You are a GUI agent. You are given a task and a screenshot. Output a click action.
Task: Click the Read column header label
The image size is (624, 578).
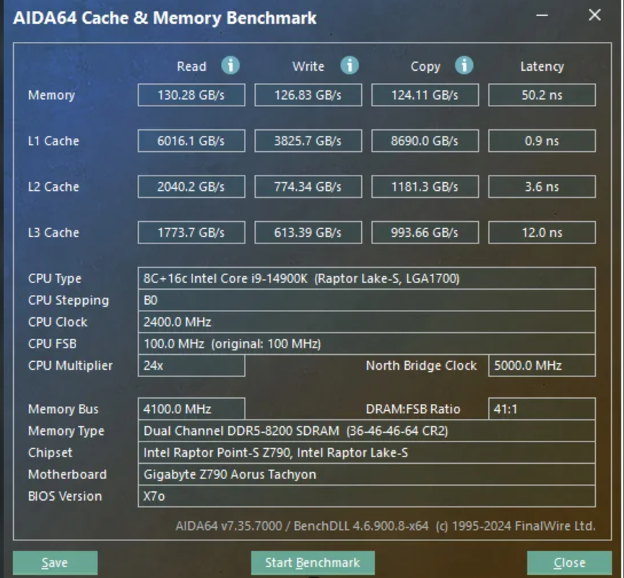pos(191,66)
